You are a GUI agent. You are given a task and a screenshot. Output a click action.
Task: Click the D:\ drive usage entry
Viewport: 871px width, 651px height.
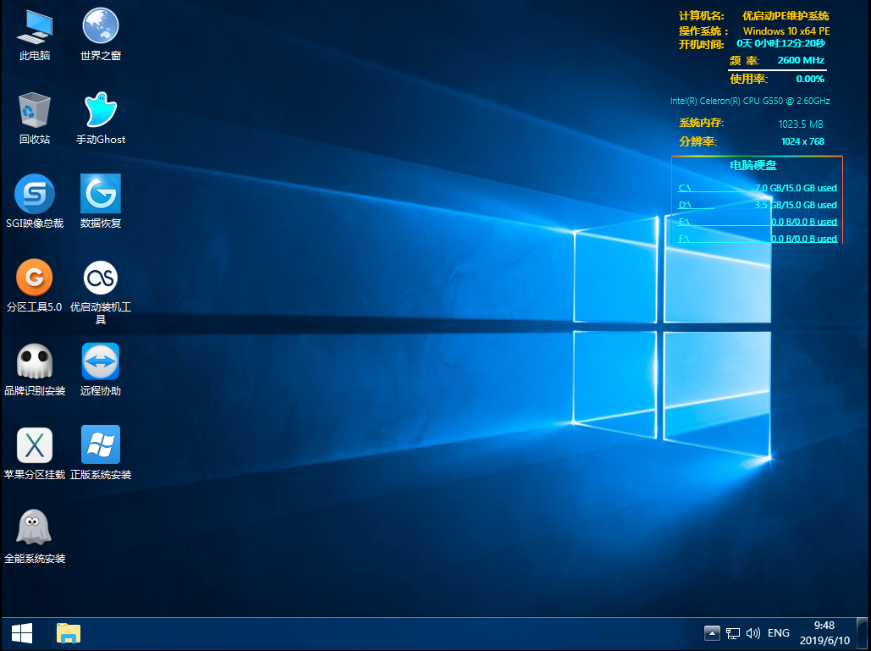(x=758, y=205)
